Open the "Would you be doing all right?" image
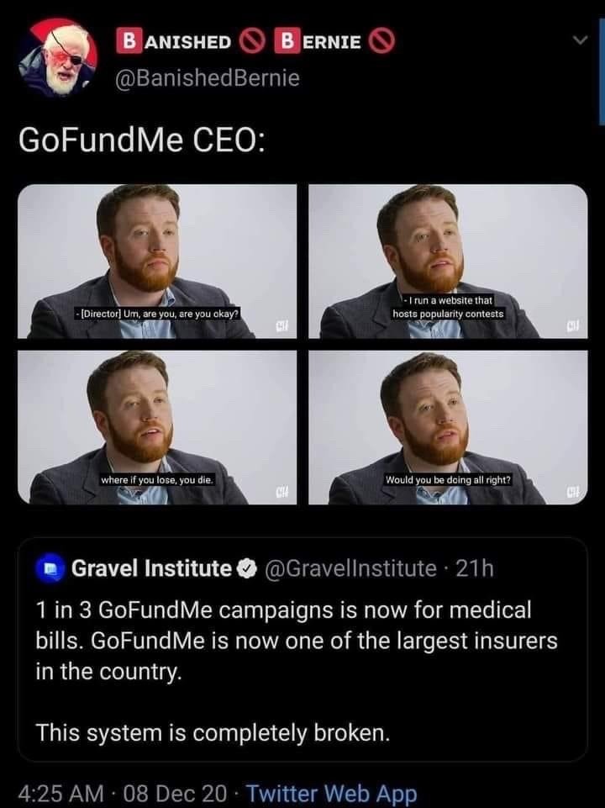Viewport: 605px width, 808px height. pos(448,427)
